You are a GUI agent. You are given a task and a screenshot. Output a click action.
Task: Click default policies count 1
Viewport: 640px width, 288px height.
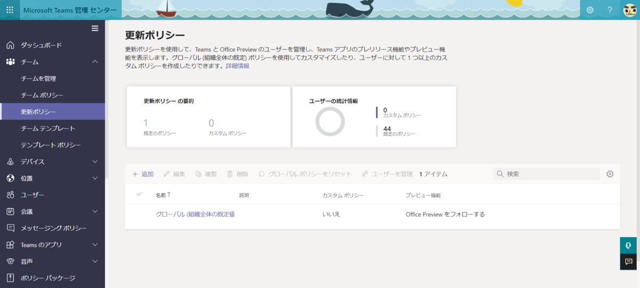pos(146,123)
